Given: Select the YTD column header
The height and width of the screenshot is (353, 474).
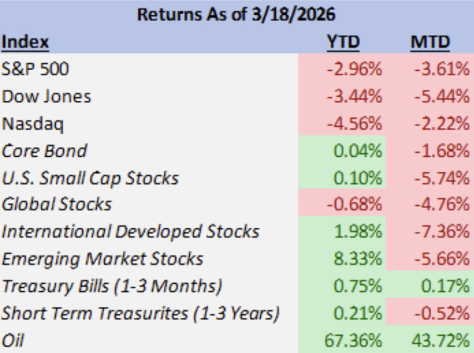Looking at the screenshot, I should [x=343, y=42].
